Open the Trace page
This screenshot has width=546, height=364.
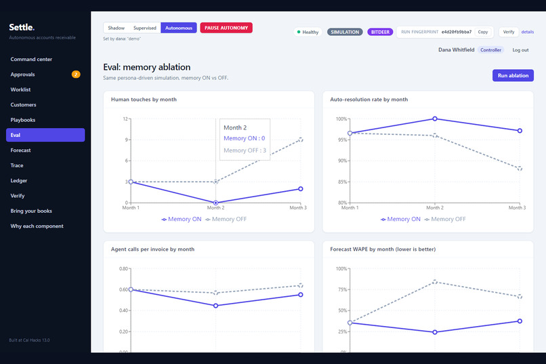click(x=45, y=165)
